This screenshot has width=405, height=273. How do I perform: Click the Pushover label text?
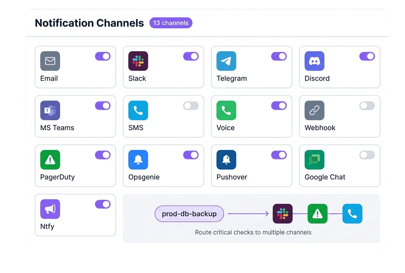(232, 177)
